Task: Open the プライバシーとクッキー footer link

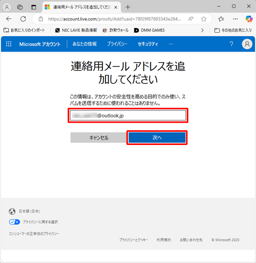Action: coord(133,240)
